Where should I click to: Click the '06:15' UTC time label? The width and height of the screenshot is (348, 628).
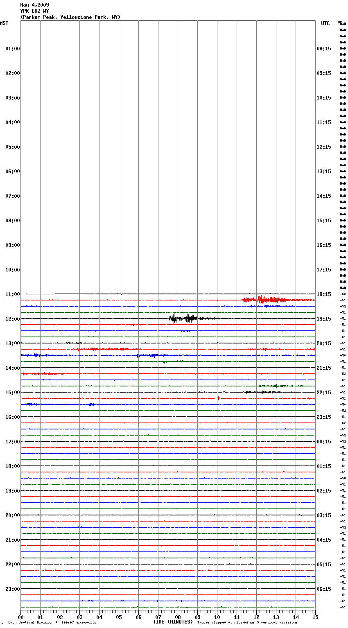324,589
